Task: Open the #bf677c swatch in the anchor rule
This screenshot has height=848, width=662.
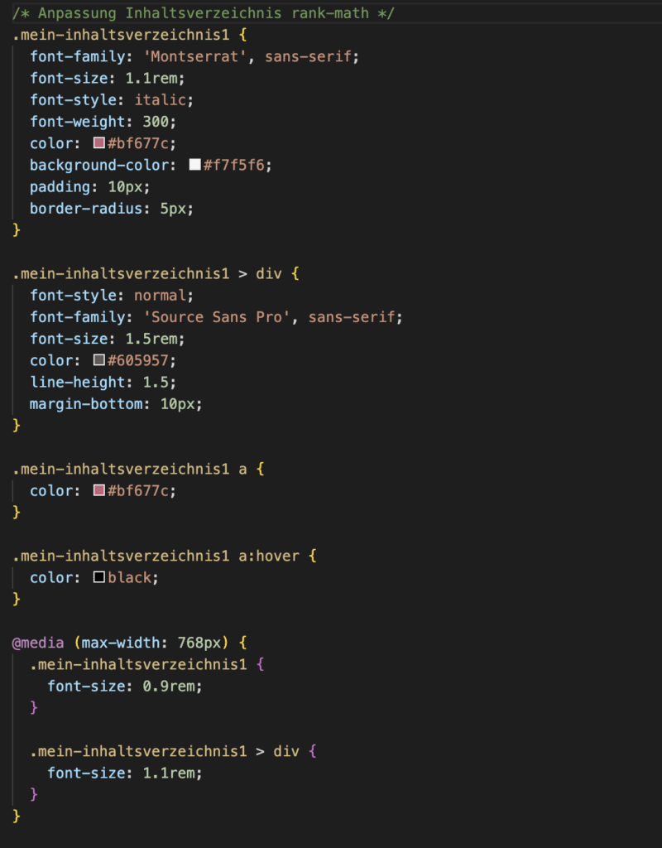Action: (x=99, y=490)
